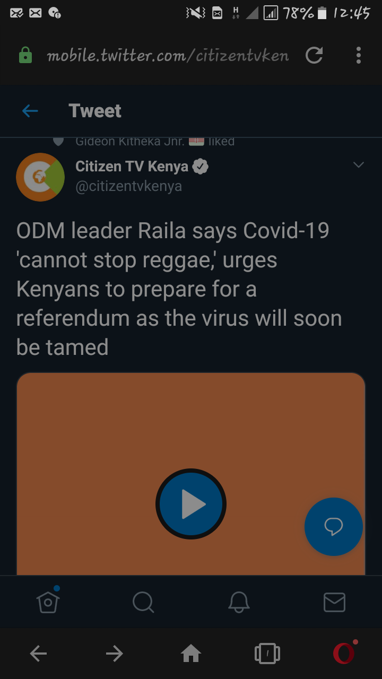Image resolution: width=382 pixels, height=679 pixels.
Task: Open the Notifications bell tab
Action: tap(239, 602)
